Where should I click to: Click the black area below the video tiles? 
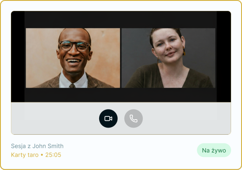(121, 95)
